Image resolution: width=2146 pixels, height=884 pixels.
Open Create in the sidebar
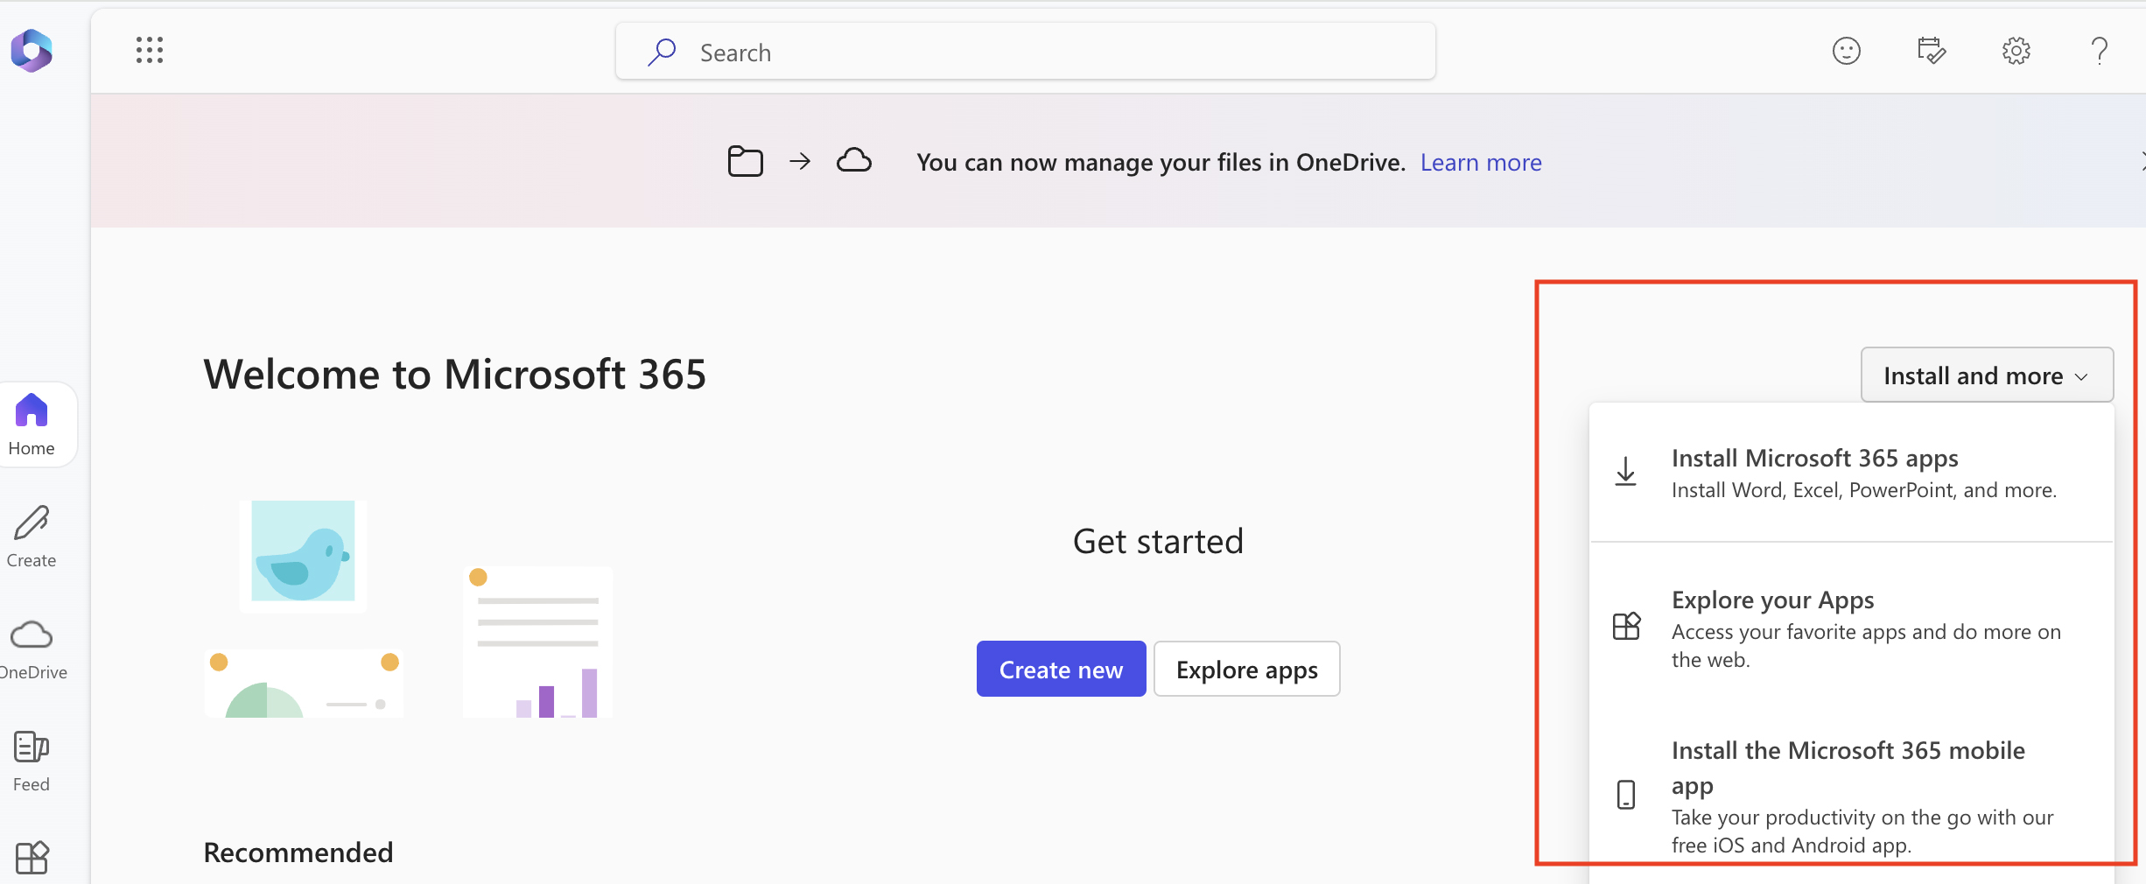pos(32,537)
